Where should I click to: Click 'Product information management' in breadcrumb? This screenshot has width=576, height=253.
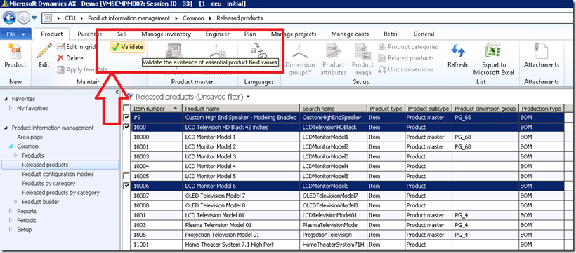click(129, 18)
